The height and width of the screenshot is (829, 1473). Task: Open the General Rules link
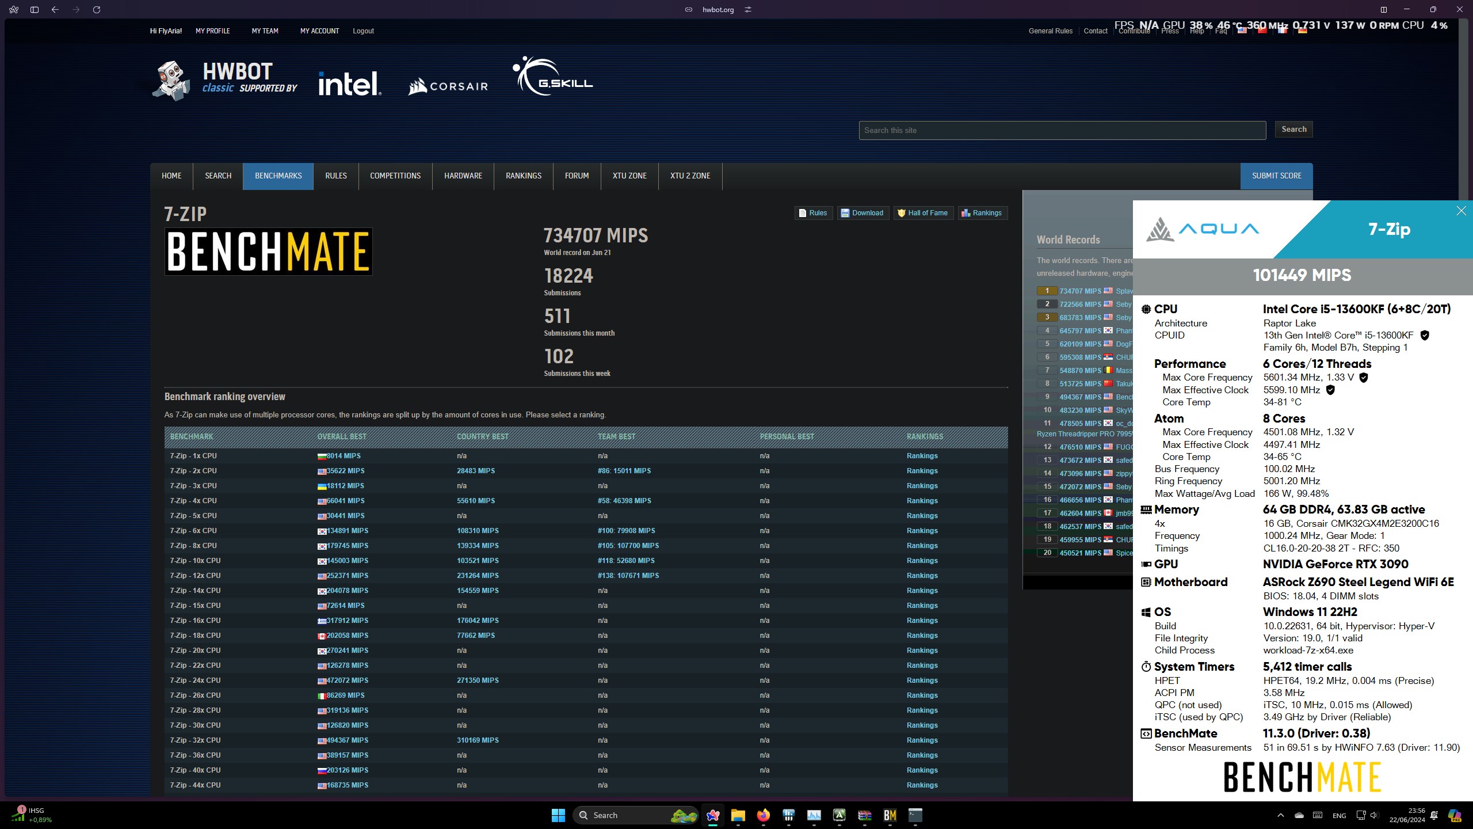[1050, 31]
